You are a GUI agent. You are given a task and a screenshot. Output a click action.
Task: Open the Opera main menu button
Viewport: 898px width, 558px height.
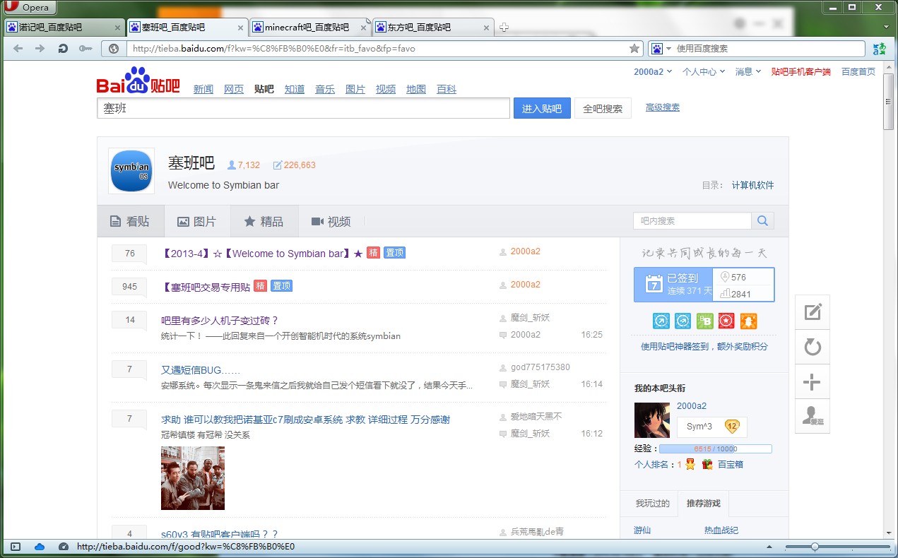click(x=30, y=8)
